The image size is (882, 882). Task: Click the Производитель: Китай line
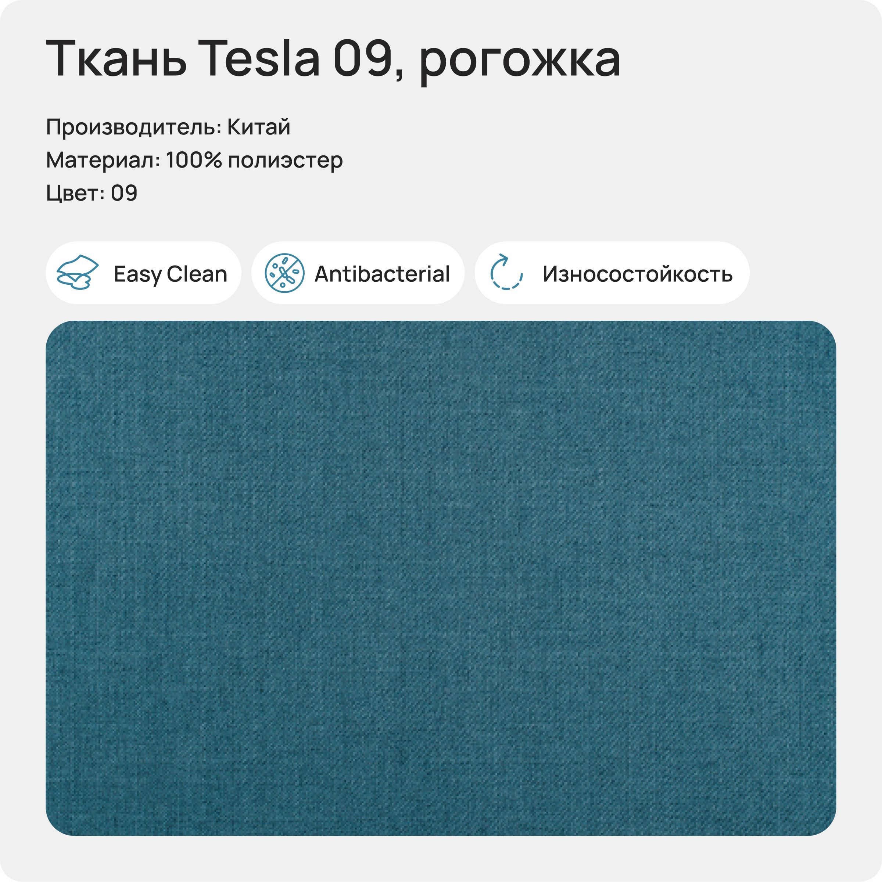tap(168, 127)
